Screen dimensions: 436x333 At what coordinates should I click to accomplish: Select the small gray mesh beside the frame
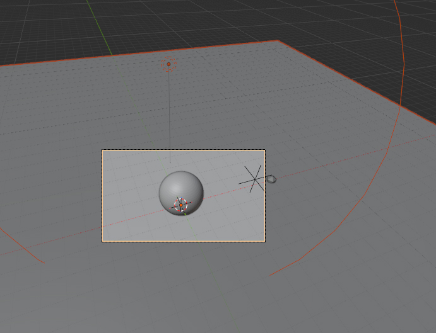click(271, 179)
